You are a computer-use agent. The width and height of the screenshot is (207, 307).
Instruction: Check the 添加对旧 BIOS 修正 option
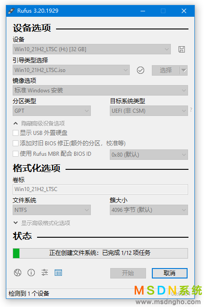pos(16,144)
